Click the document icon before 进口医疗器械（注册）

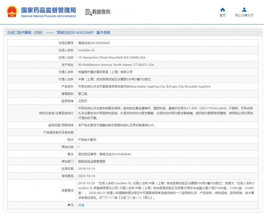pyautogui.click(x=9, y=32)
